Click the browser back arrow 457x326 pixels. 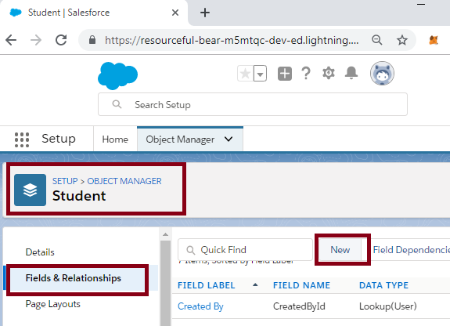pos(11,40)
